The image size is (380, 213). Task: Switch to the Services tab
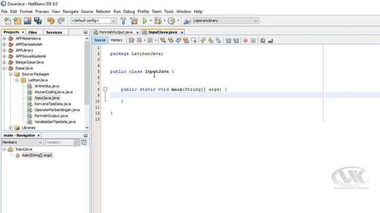tap(54, 32)
